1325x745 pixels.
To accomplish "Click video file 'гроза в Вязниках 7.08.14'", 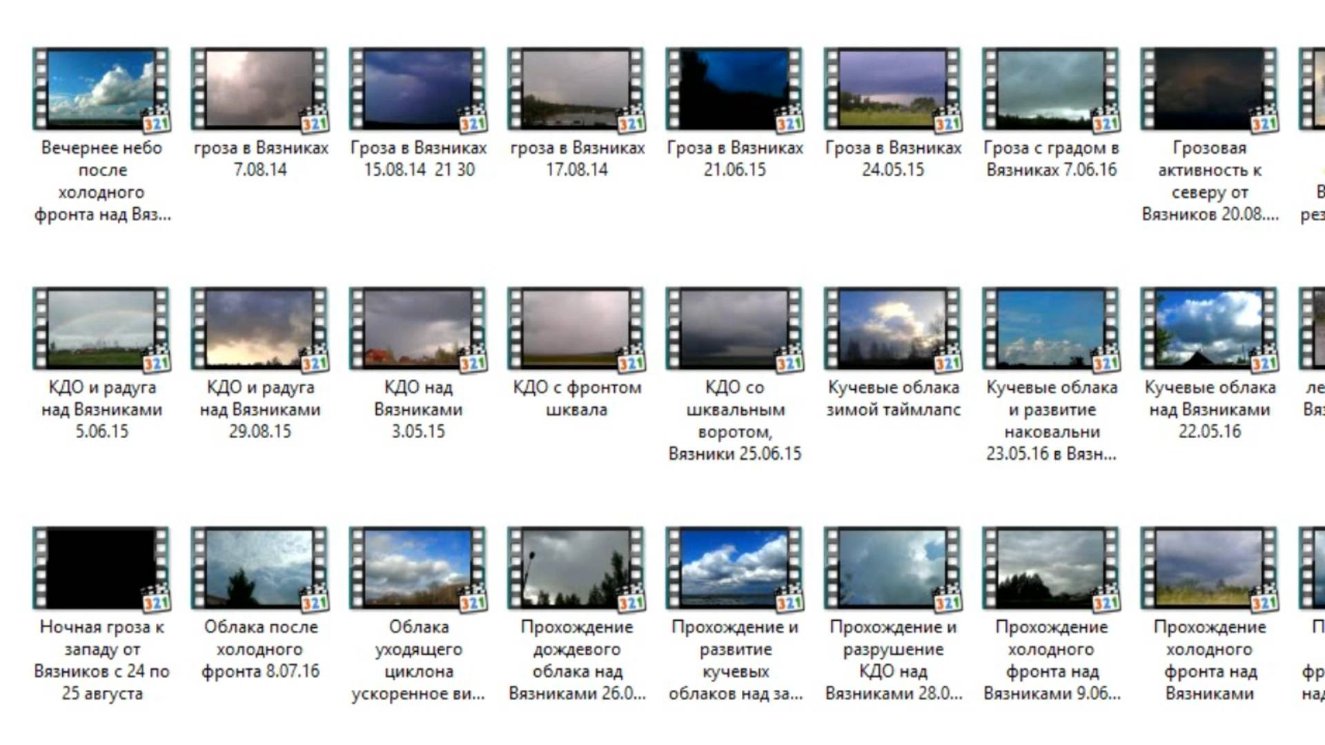I will coord(259,89).
